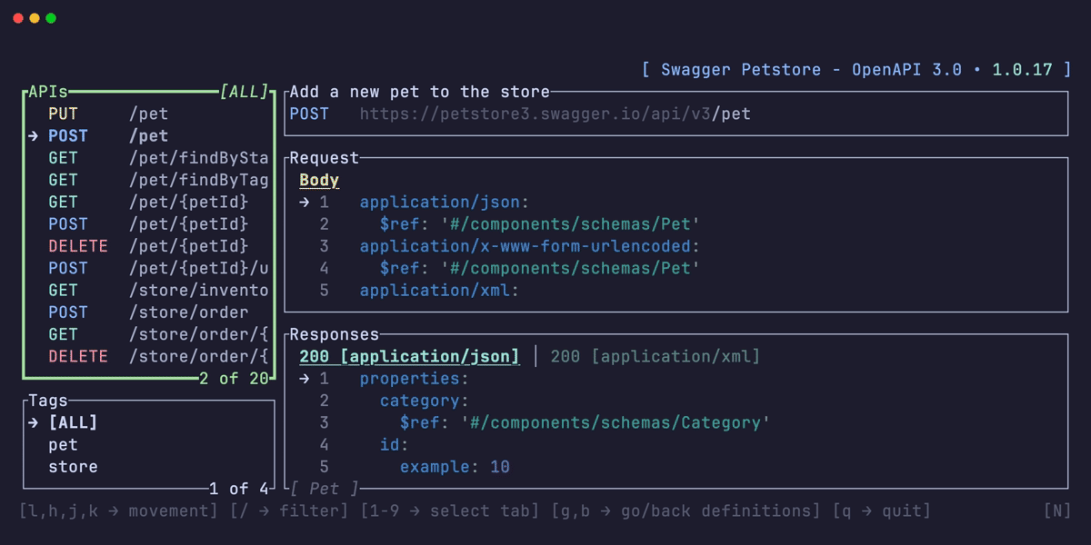Image resolution: width=1091 pixels, height=545 pixels.
Task: Select the GET /pet/findByTag endpoint
Action: 157,180
